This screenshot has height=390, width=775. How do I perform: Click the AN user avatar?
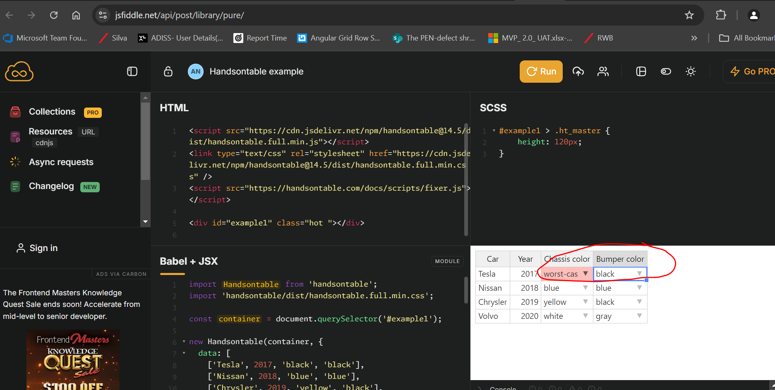point(196,72)
